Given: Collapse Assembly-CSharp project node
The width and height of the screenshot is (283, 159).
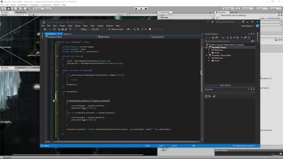Looking at the screenshot, I should point(207,47).
